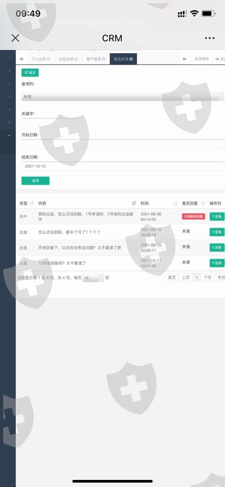Close the 个人主页 tab via its x
This screenshot has width=225, height=487.
(49, 59)
